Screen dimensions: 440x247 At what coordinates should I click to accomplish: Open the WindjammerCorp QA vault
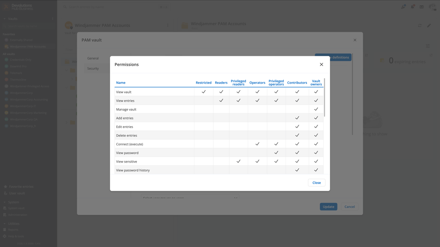click(x=24, y=120)
